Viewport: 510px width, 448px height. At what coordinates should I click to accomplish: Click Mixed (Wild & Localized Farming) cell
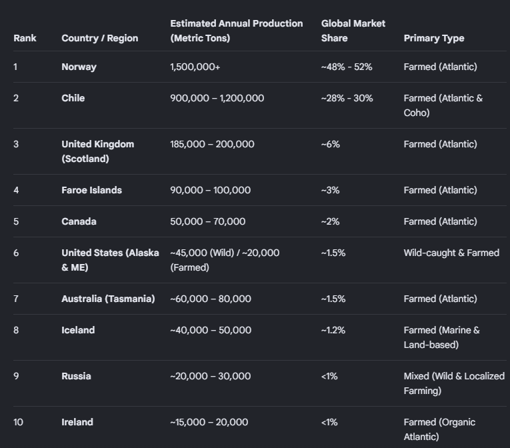(455, 383)
